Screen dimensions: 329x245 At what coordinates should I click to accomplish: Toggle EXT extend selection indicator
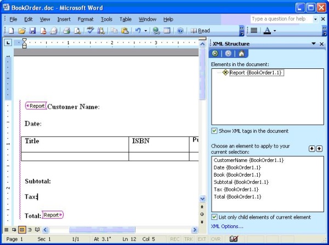point(202,239)
